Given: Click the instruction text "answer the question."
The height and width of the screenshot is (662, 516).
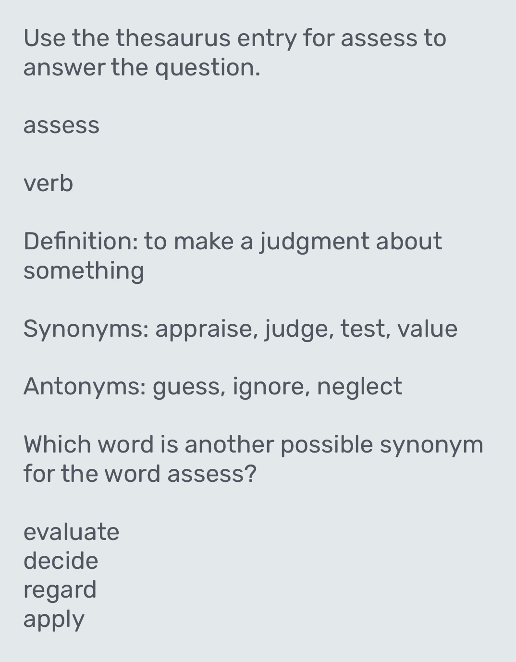Looking at the screenshot, I should [142, 67].
